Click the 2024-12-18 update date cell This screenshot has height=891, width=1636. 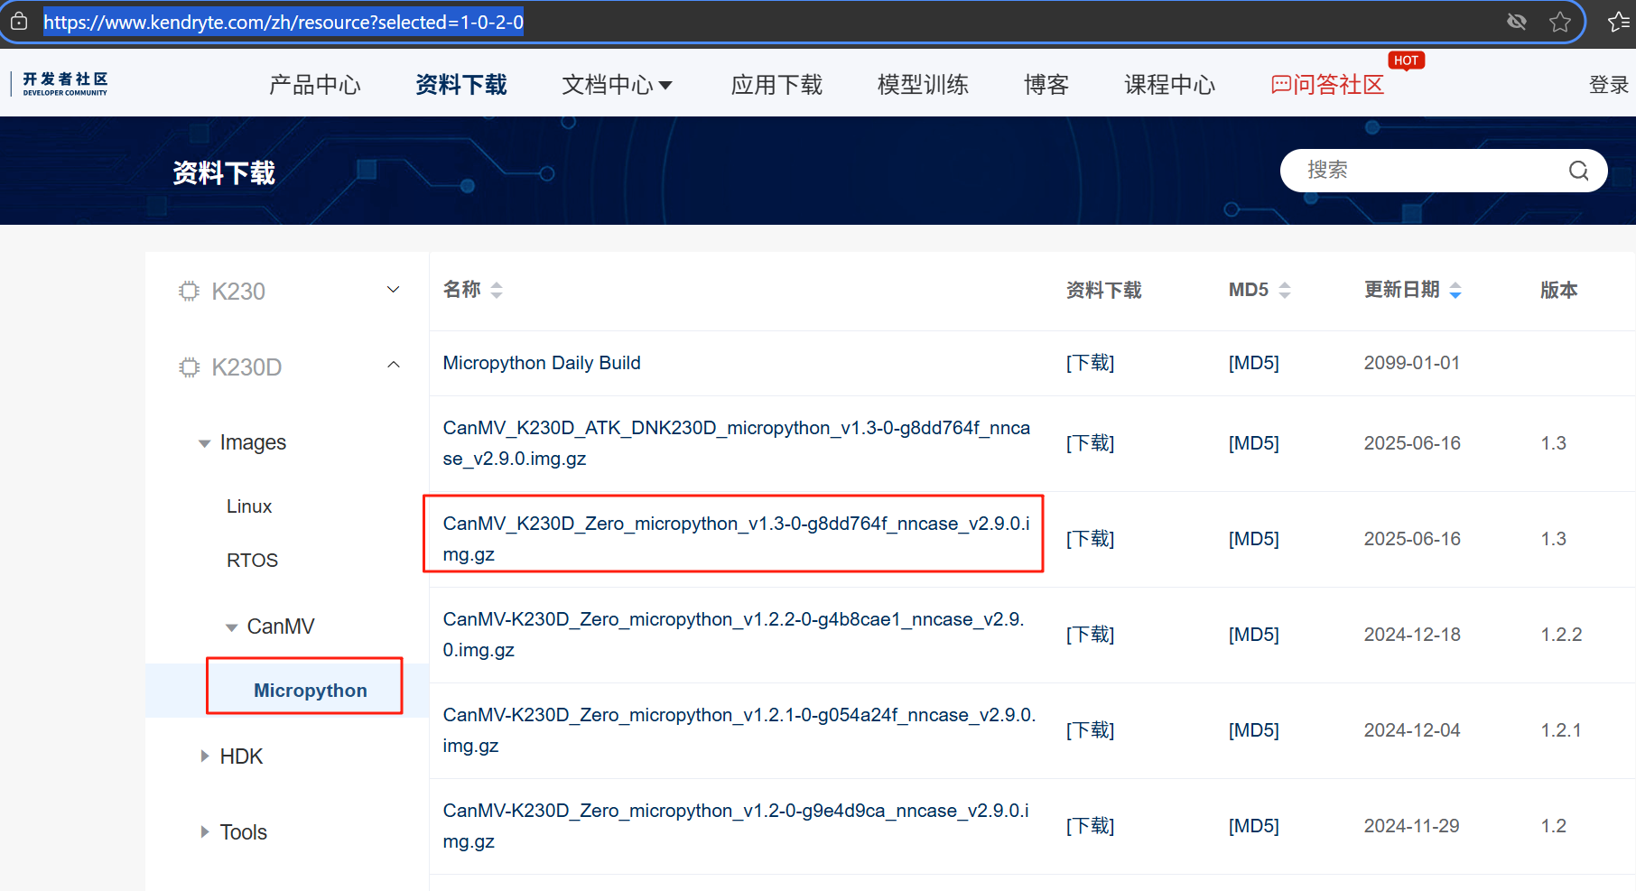(1412, 635)
